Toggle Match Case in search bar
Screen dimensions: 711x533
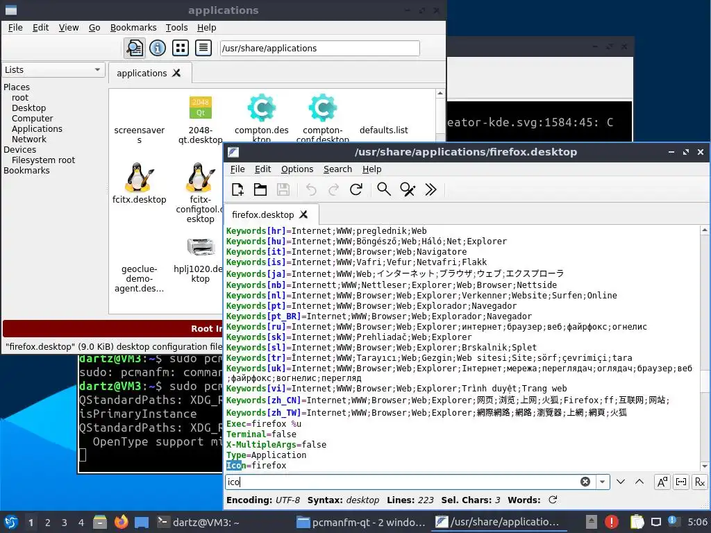pyautogui.click(x=662, y=482)
